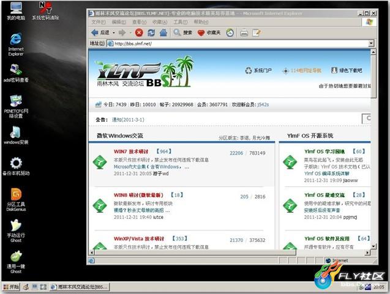This screenshot has width=390, height=294.
Task: Open the 帮助 menu
Action: [201, 22]
